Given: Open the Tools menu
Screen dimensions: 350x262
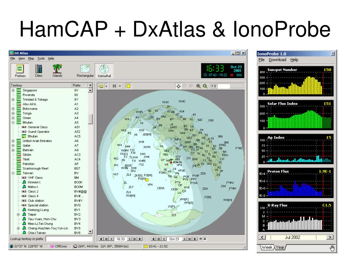Looking at the screenshot, I should pyautogui.click(x=41, y=59).
